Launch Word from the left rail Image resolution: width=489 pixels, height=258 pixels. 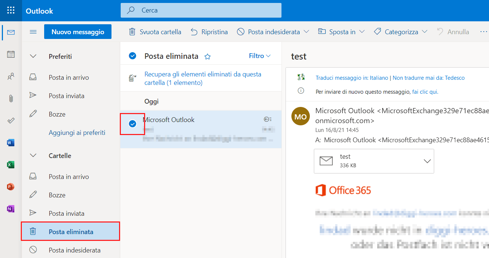coord(11,143)
